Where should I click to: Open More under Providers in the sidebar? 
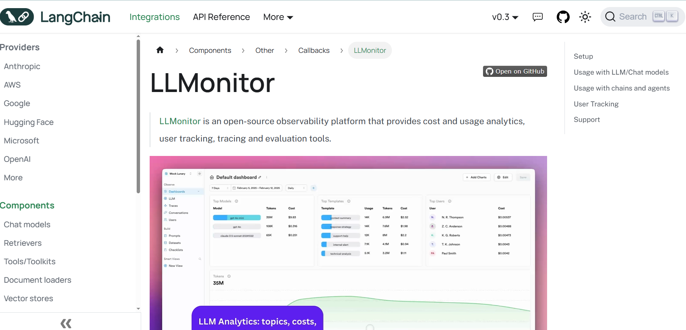click(13, 178)
